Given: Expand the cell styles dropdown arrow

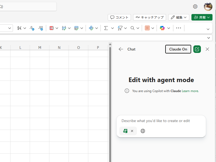Looking at the screenshot, I should click(x=69, y=28).
